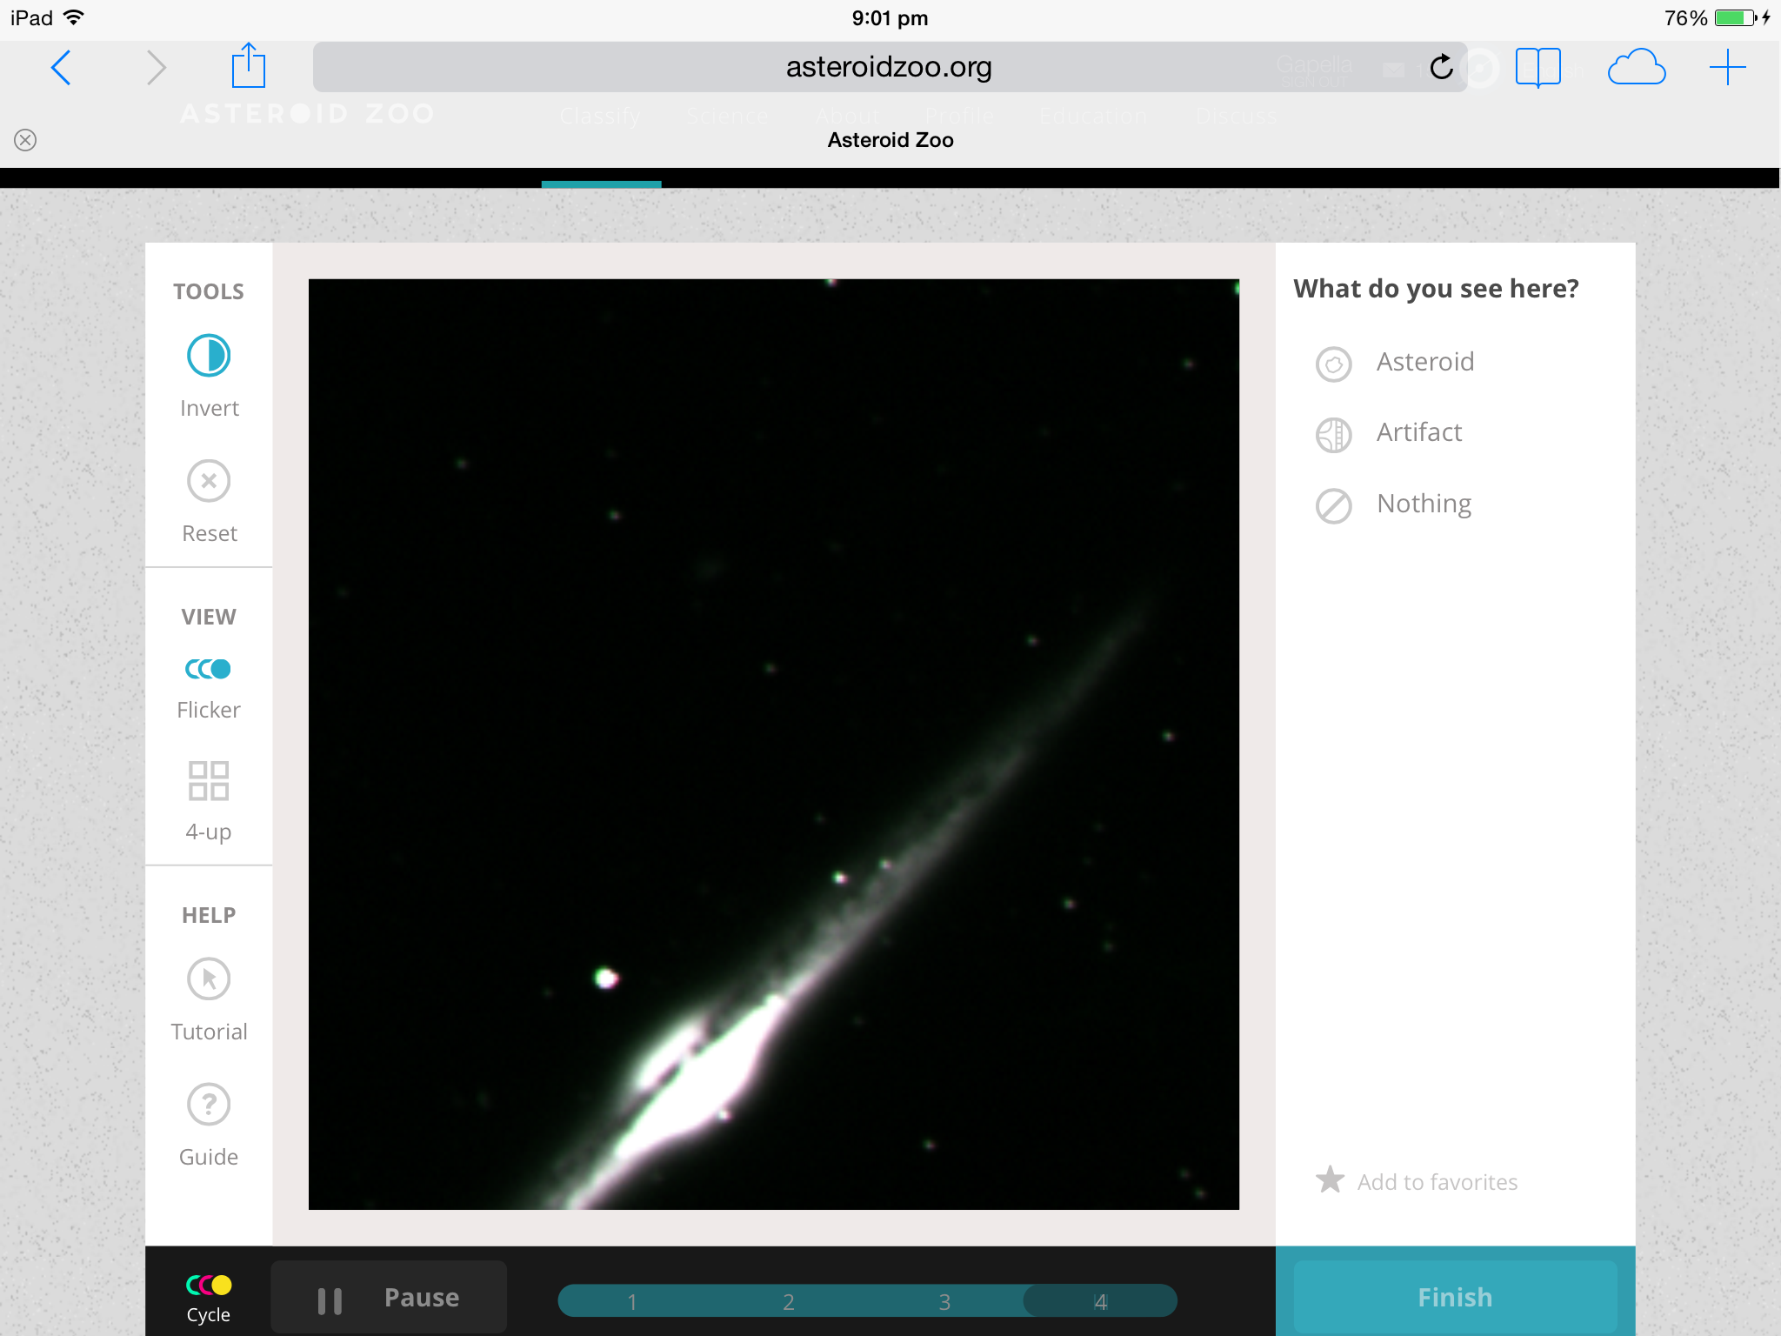Switch to Flicker view

coord(209,669)
